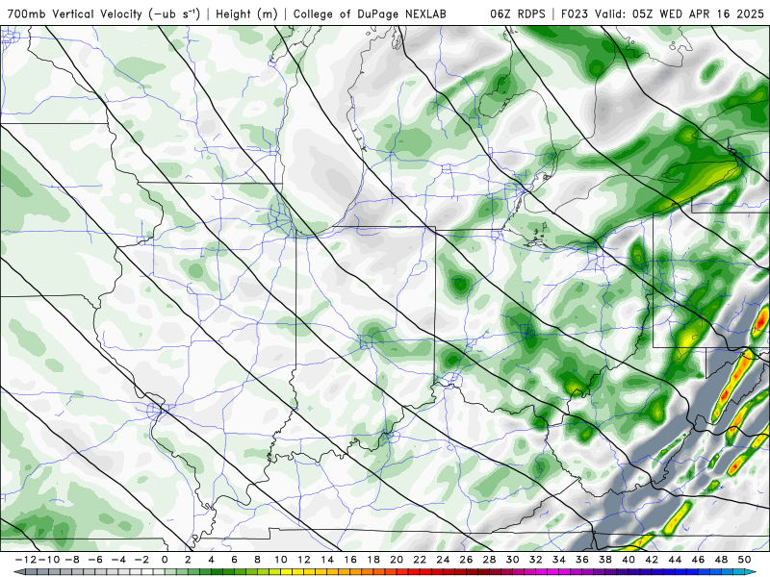Image resolution: width=770 pixels, height=577 pixels.
Task: Click the "40" color scale label
Action: pos(629,560)
